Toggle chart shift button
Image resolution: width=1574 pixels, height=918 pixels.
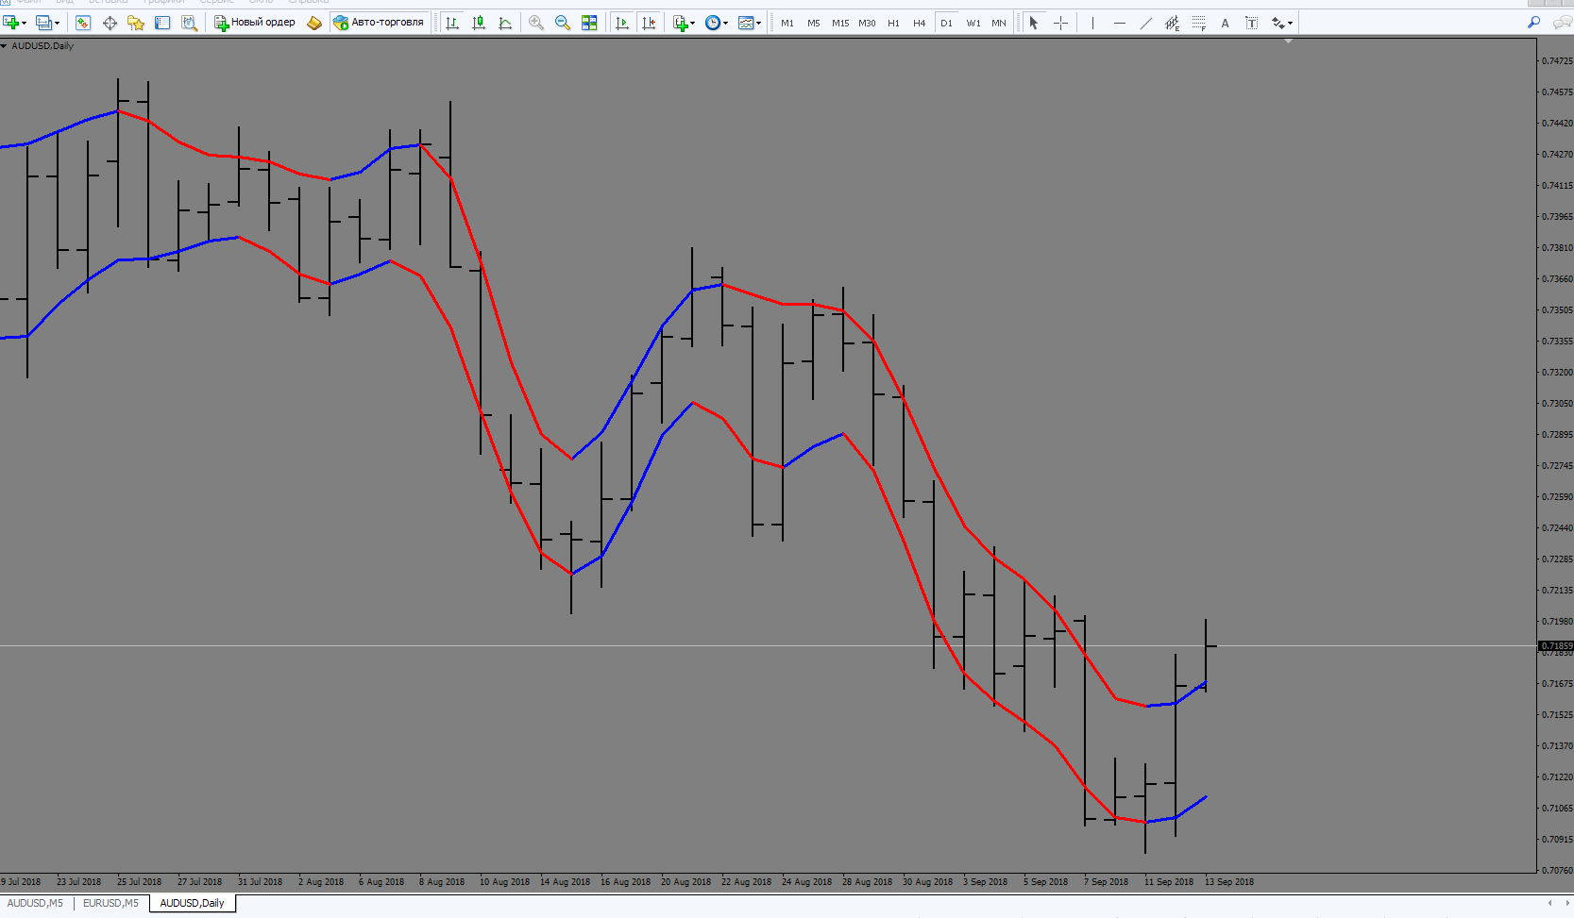click(x=649, y=23)
